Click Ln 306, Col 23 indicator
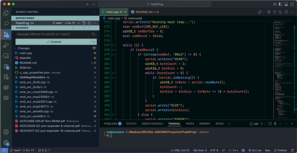 (x=180, y=150)
